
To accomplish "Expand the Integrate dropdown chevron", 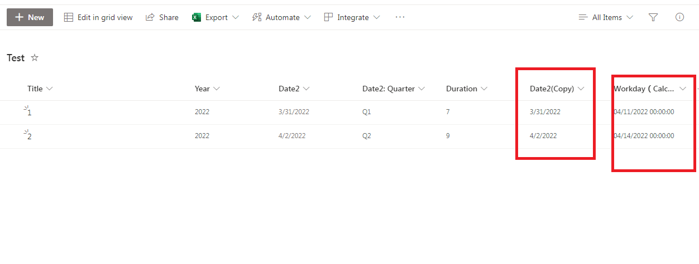I will (377, 17).
